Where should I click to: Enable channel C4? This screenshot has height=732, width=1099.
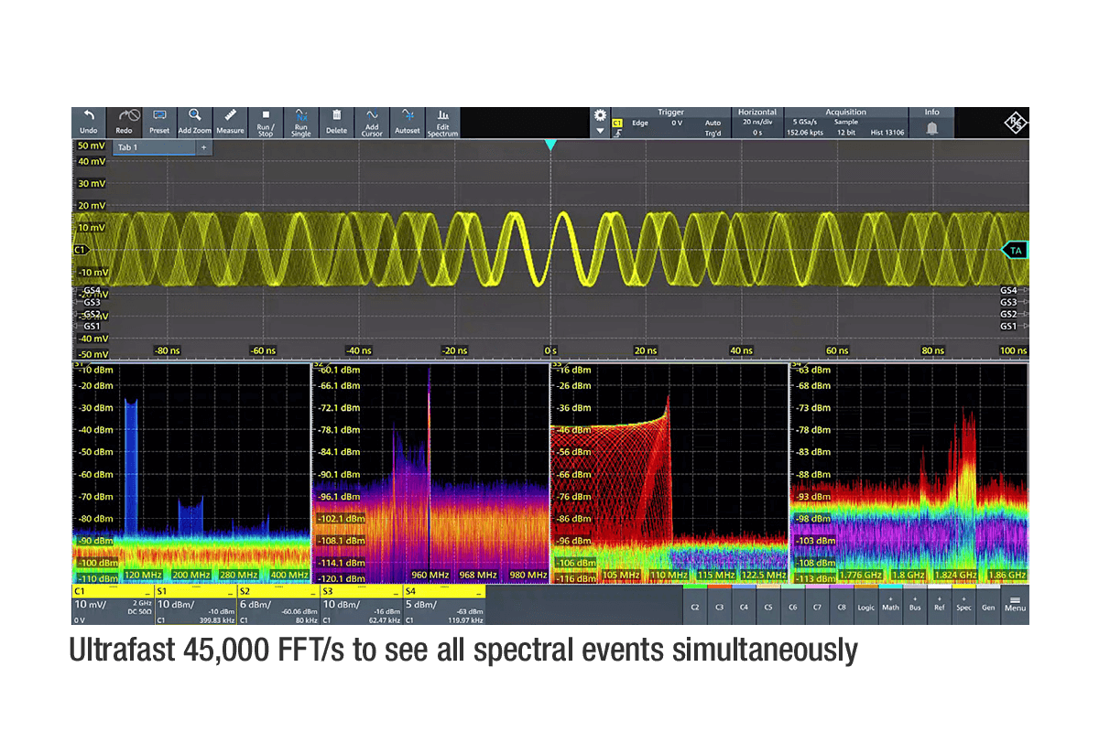(744, 606)
